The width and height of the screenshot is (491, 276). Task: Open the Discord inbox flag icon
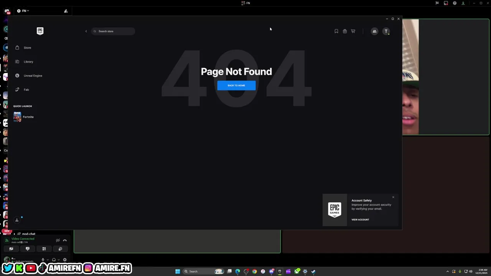(x=437, y=3)
